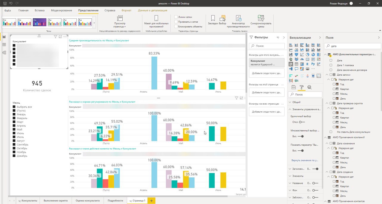Open the Q&A speech-bubble visual

coord(296,68)
